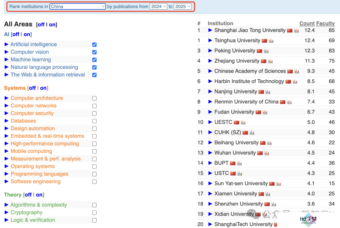Turn off All Areas
The width and height of the screenshot is (340, 228).
pyautogui.click(x=41, y=25)
